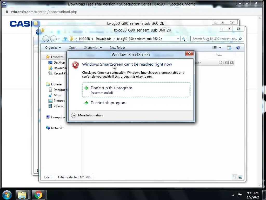
Task: Click the Action Center flag icon
Action: (x=240, y=195)
